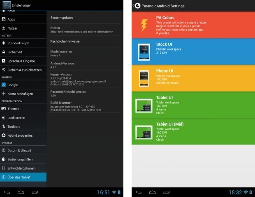This screenshot has height=197, width=255.
Task: Open Rechtliche Hinweise legal information
Action: 65,41
